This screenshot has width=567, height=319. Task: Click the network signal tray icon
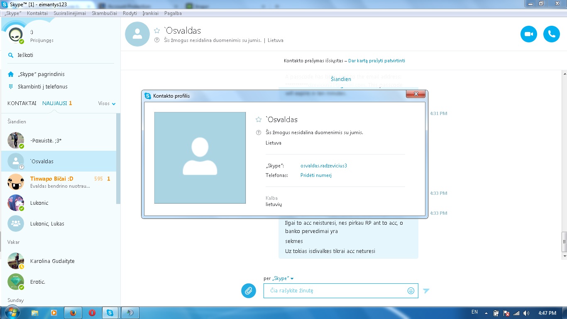coord(516,313)
